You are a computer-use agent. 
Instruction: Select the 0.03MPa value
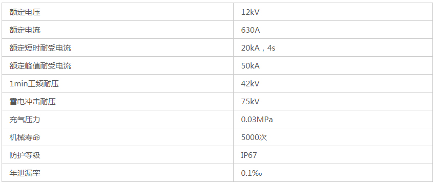point(257,120)
